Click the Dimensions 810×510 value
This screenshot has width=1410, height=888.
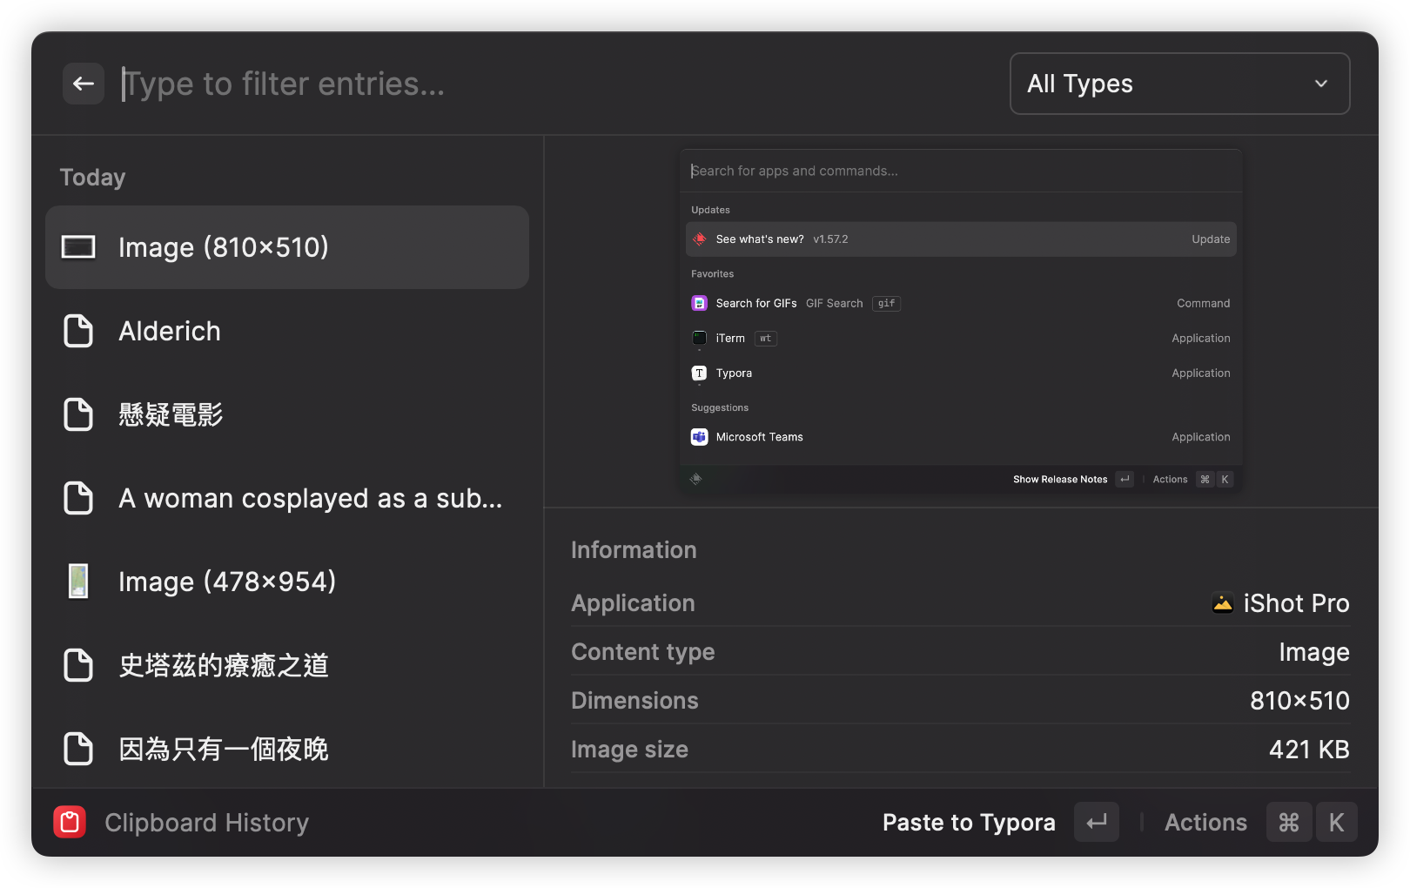[x=1299, y=701]
